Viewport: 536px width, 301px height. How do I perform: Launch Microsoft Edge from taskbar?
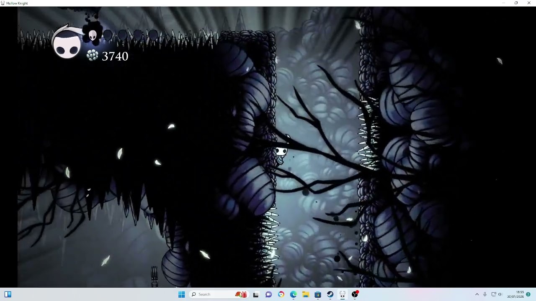tap(293, 294)
